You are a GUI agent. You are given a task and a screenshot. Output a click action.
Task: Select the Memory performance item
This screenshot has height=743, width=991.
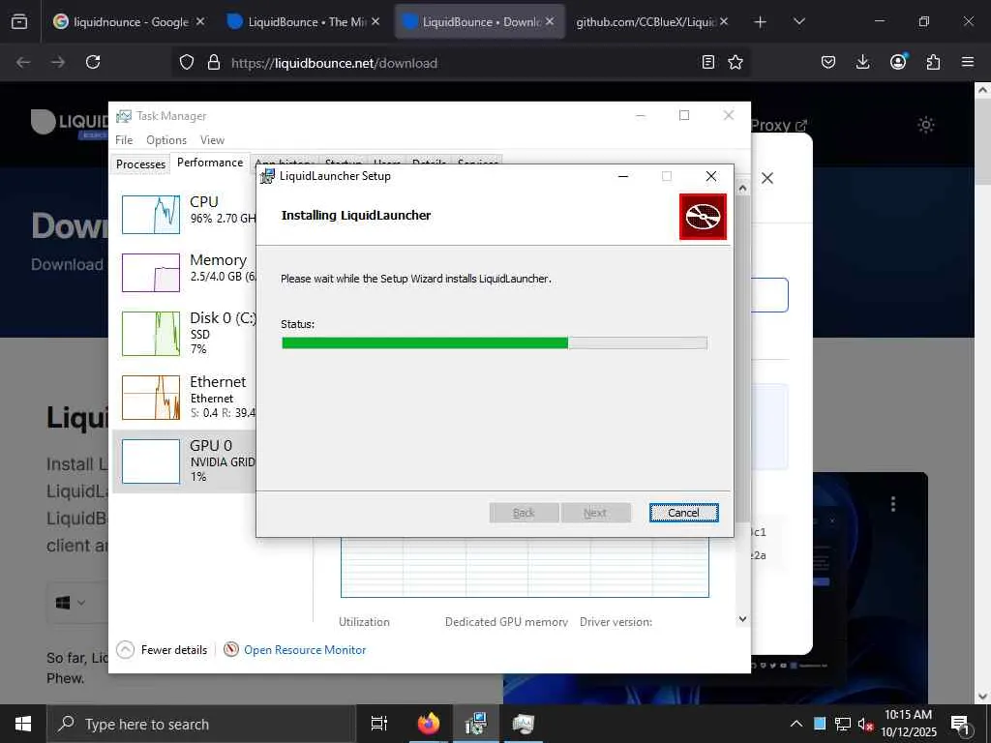click(184, 272)
